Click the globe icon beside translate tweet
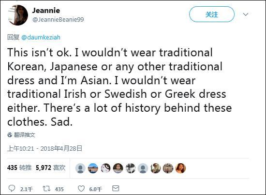The width and height of the screenshot is (266, 195). click(10, 135)
